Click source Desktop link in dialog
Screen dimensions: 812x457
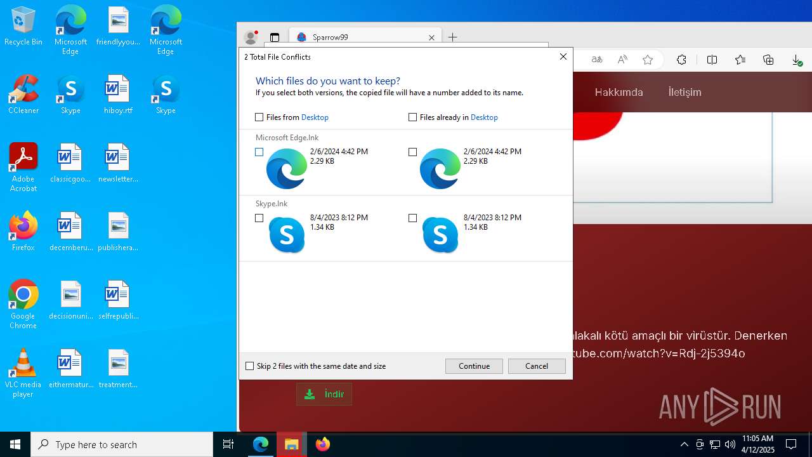click(315, 117)
